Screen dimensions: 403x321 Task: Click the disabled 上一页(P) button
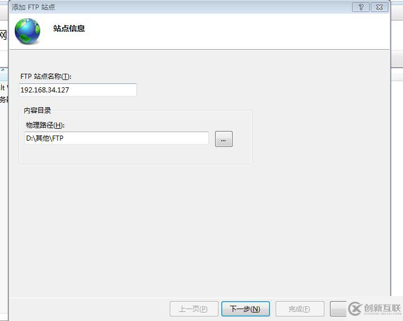pos(194,309)
